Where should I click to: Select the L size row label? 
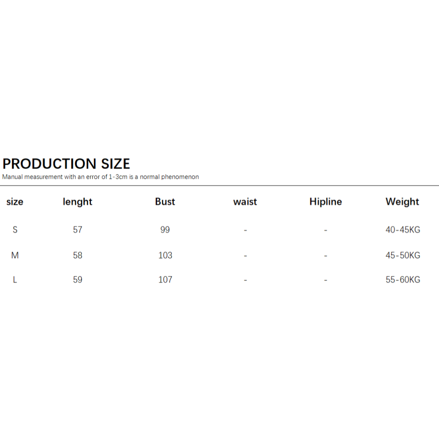(15, 280)
